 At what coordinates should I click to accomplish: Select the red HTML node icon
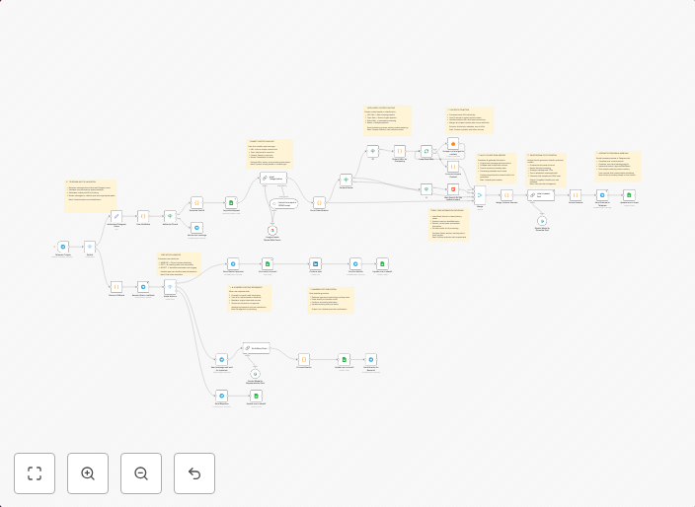point(452,188)
